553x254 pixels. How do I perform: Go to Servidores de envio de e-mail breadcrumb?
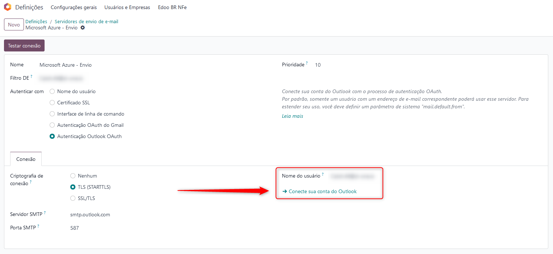(86, 21)
